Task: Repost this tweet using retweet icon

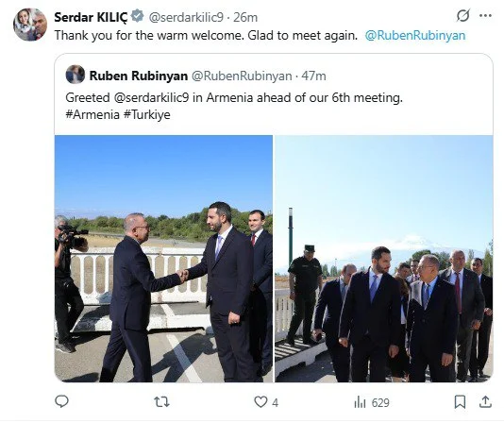Action: [161, 402]
